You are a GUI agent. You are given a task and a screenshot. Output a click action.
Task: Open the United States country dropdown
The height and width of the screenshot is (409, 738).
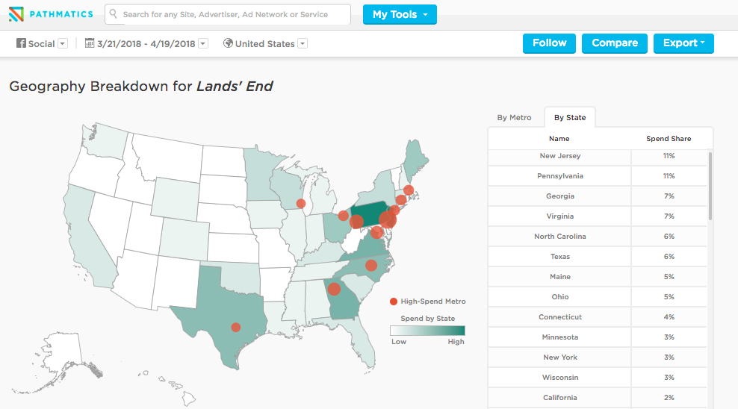pos(303,44)
